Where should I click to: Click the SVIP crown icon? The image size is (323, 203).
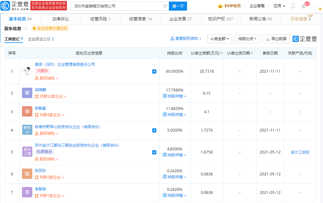[220, 6]
